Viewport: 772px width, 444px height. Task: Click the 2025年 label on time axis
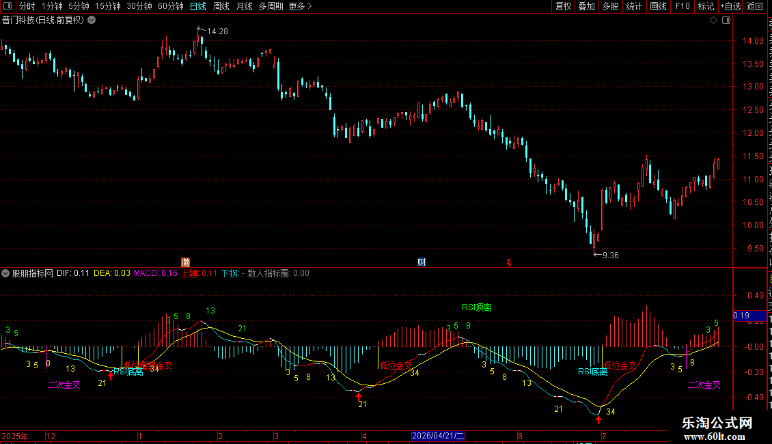15,436
